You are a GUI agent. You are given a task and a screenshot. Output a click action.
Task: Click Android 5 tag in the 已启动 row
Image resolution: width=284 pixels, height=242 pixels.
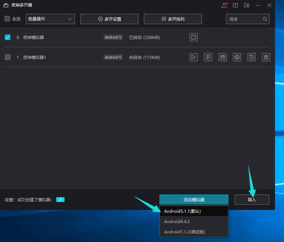[113, 37]
